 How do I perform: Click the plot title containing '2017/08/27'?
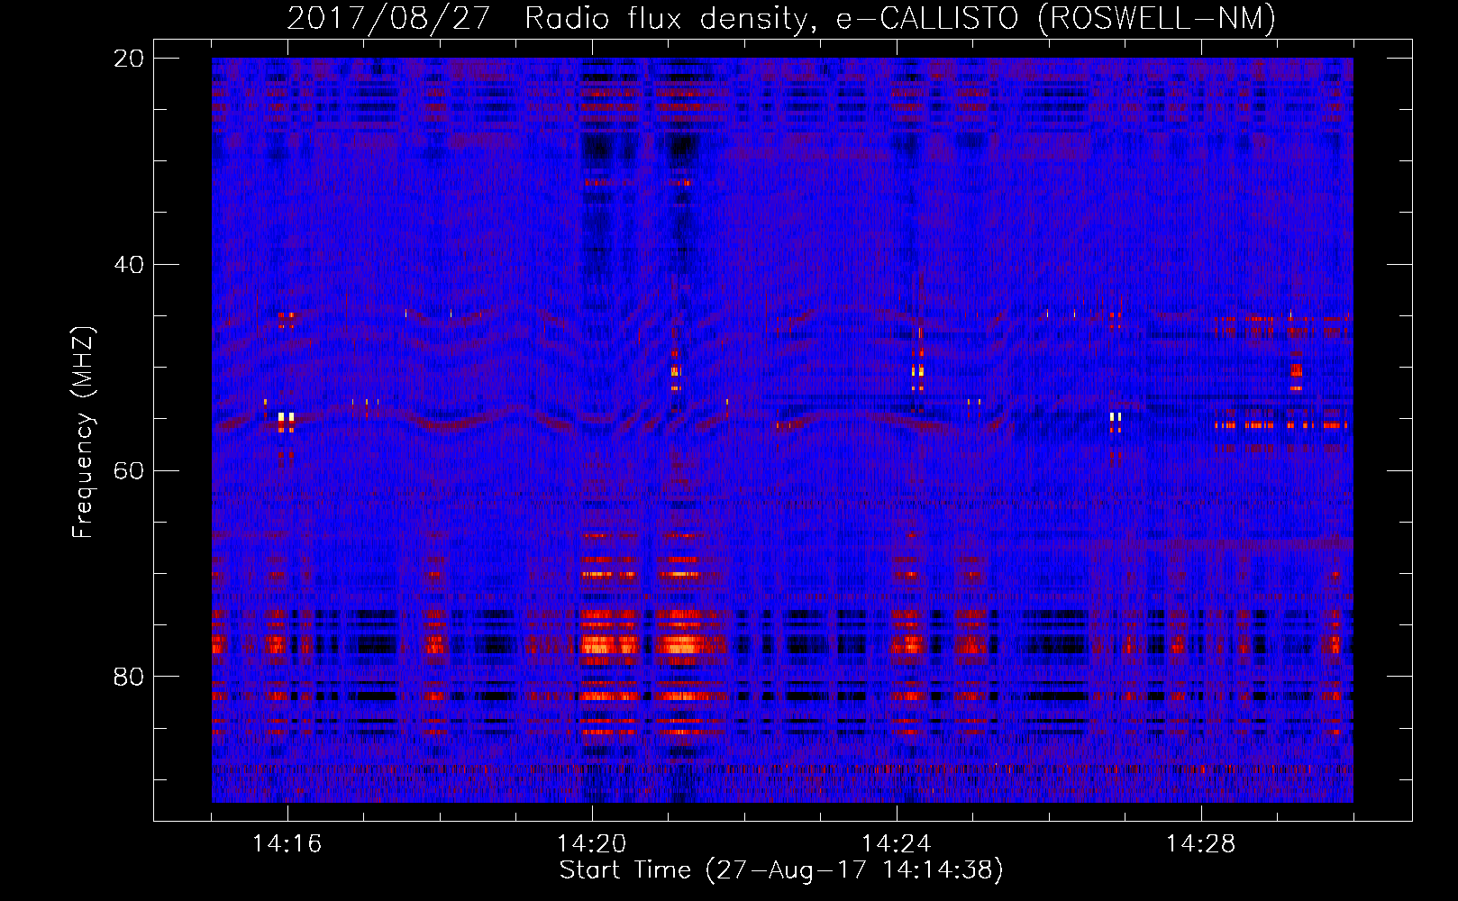tap(781, 19)
